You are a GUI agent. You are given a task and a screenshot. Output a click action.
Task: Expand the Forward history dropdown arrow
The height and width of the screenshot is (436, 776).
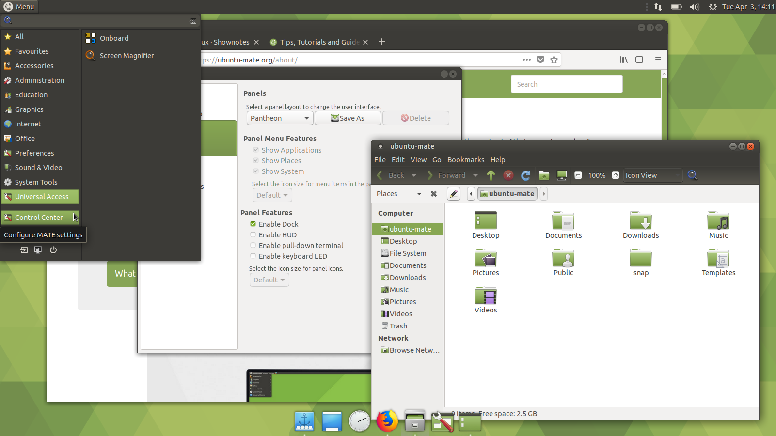(x=475, y=175)
